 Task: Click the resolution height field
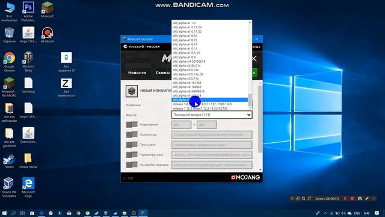206,125
